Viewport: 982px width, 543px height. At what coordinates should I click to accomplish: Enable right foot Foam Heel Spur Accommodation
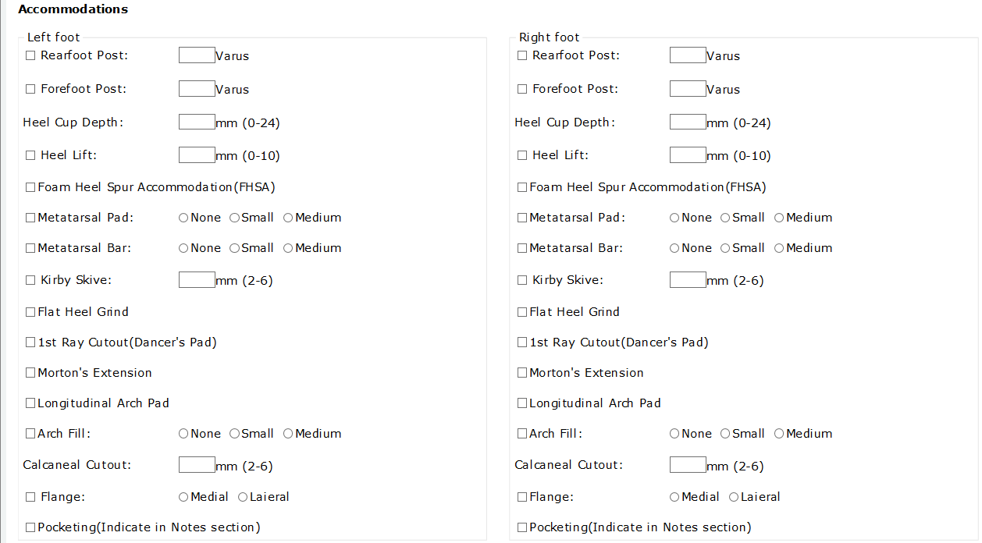(522, 187)
